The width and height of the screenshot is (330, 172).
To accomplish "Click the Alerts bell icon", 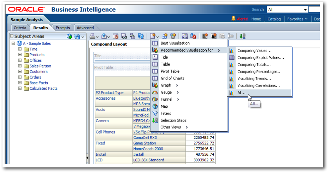I will click(233, 18).
